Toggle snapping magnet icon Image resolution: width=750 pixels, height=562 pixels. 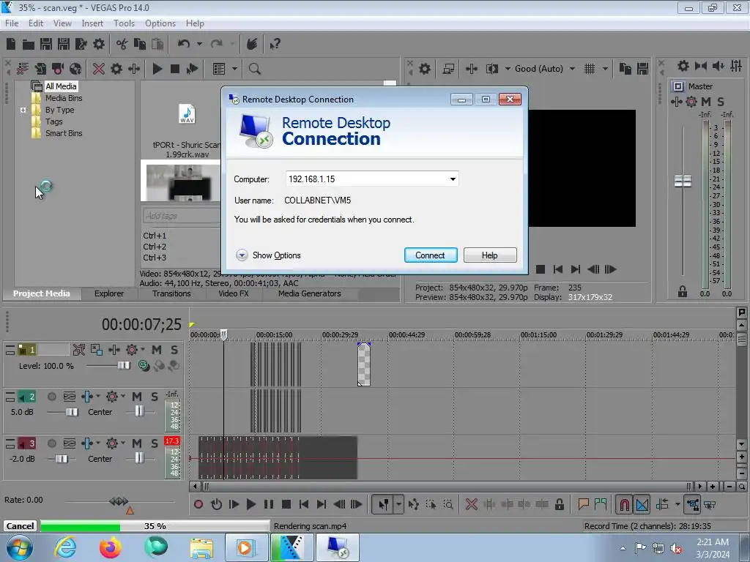(624, 504)
